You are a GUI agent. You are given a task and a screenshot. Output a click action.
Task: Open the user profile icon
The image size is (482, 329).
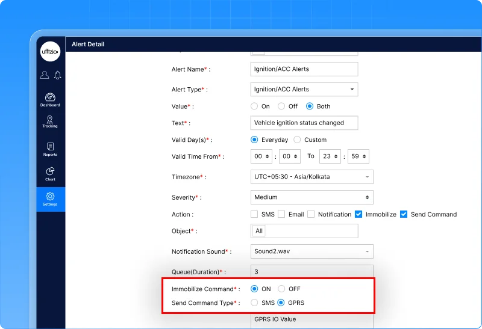(45, 75)
